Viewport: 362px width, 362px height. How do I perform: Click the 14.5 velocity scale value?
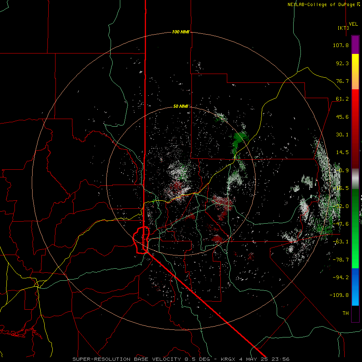342,152
